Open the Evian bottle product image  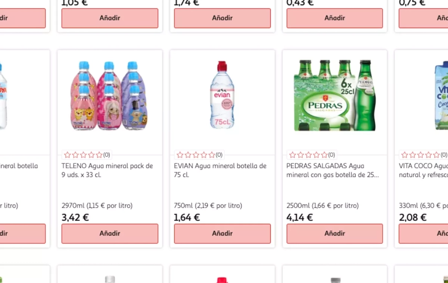tap(222, 96)
